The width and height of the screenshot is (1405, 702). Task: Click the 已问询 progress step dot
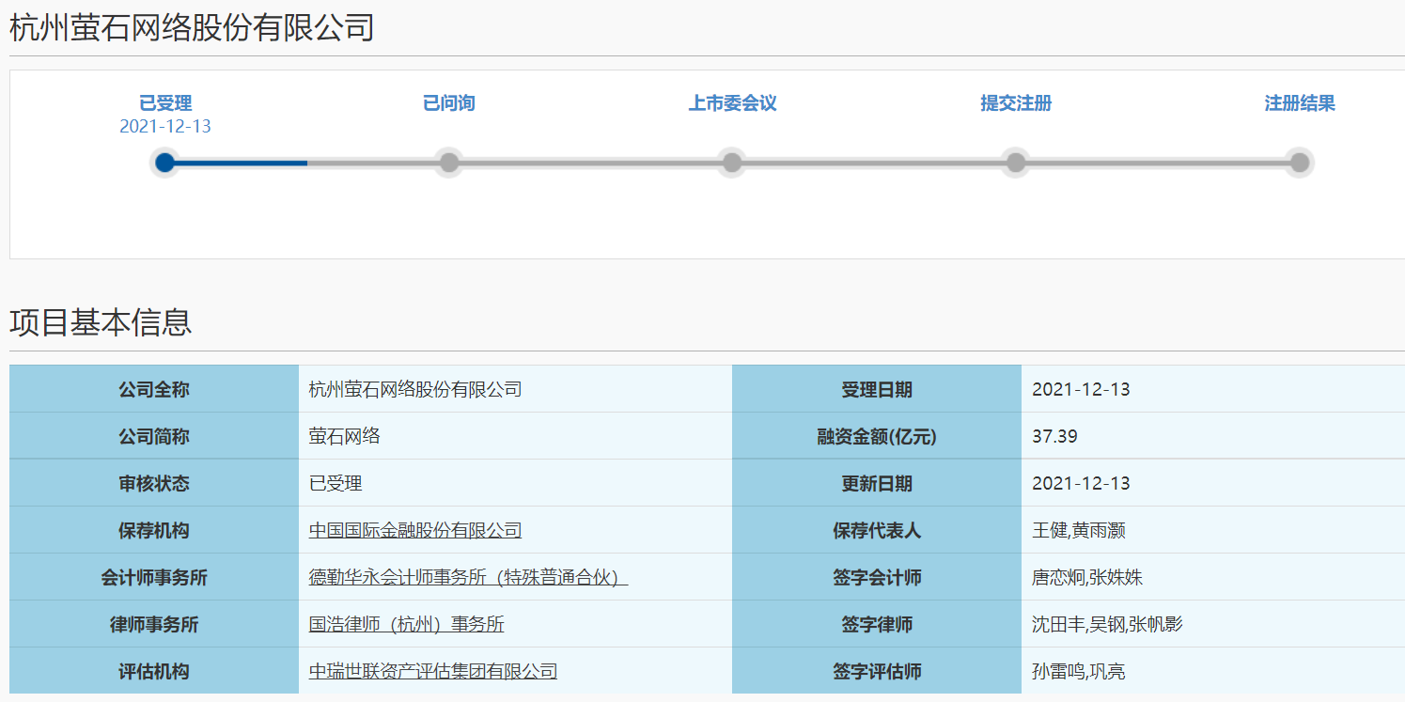click(x=449, y=163)
